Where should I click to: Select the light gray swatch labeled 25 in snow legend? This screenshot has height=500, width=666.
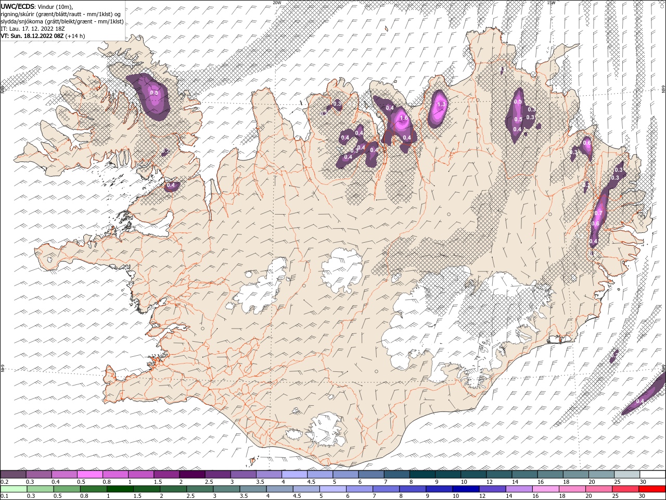point(626,474)
